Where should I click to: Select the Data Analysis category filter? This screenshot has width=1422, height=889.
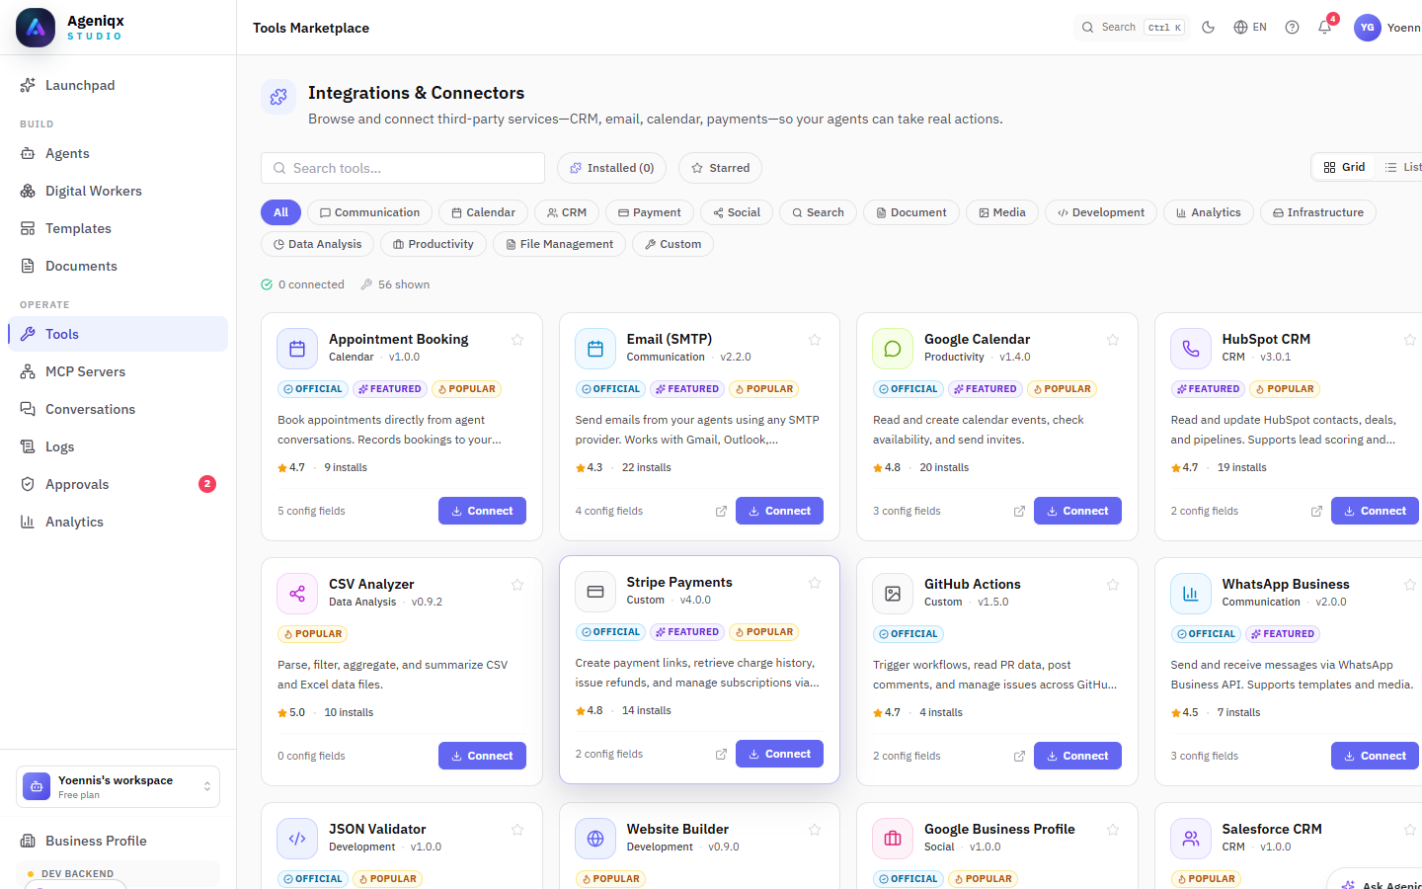point(318,244)
